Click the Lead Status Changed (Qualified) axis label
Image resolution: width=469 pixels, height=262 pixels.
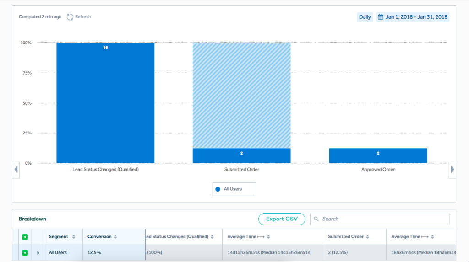(106, 169)
